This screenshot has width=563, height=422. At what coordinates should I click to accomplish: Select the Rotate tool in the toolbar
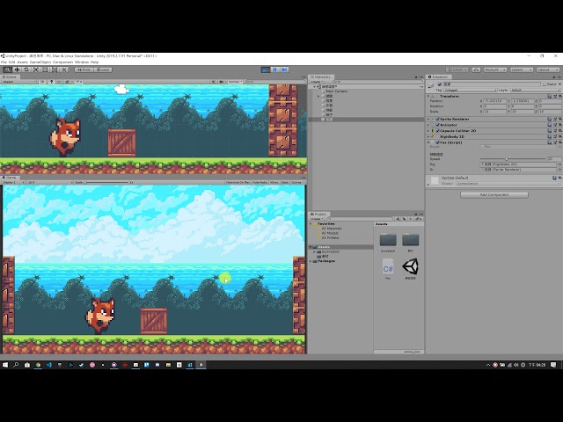26,69
